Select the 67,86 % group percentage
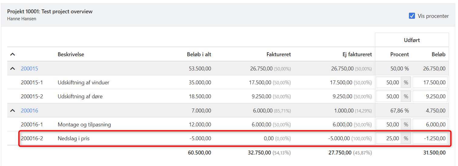458x166 pixels. [x=400, y=111]
